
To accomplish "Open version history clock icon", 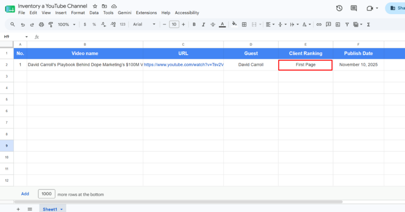I will point(339,8).
